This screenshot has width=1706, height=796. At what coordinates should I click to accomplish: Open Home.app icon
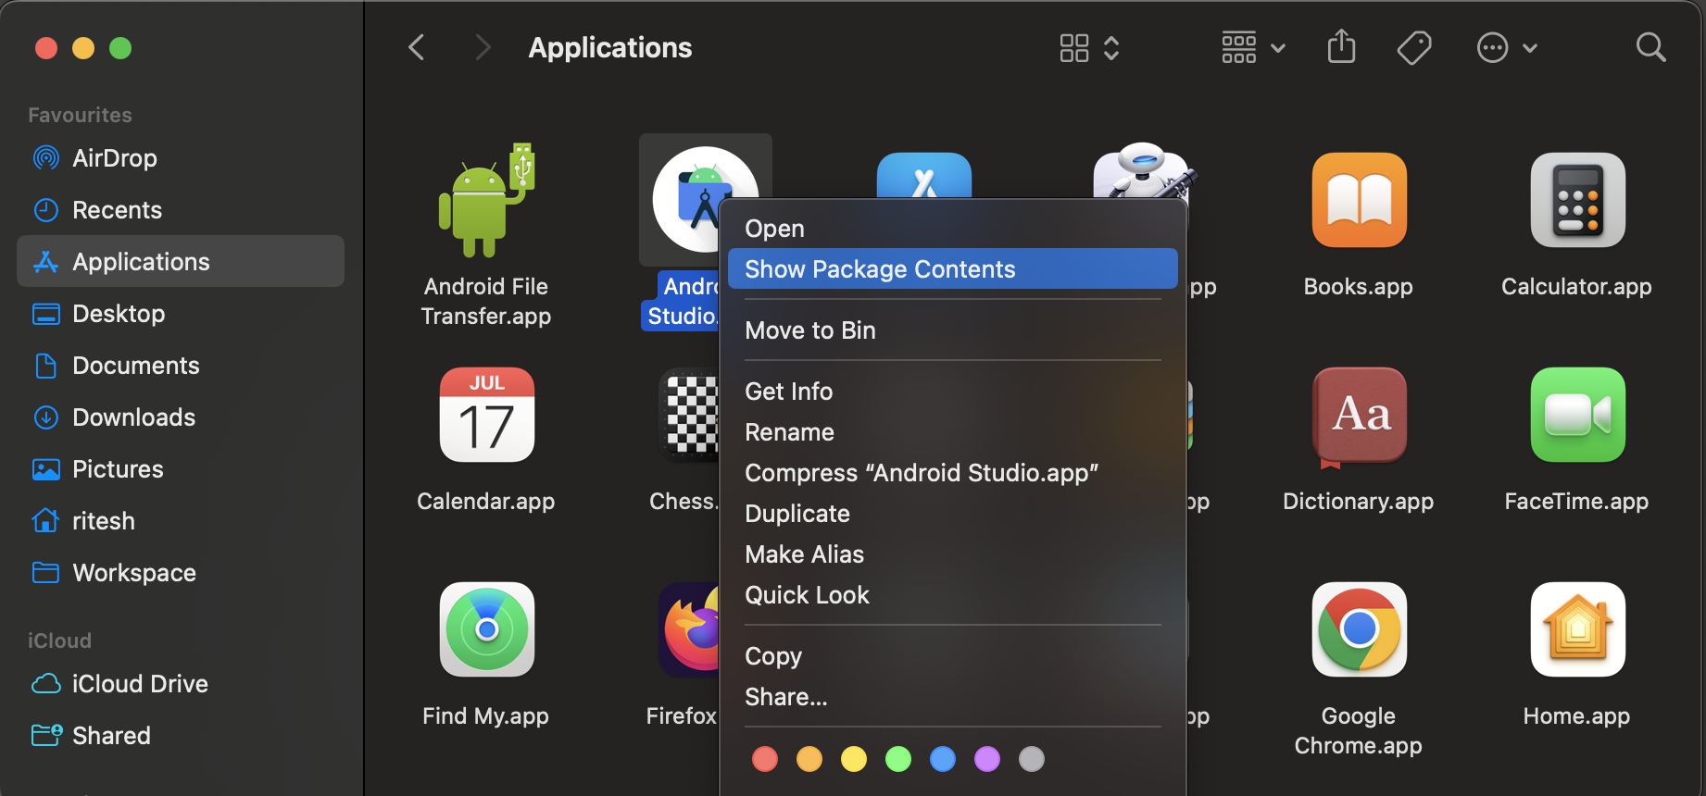(1577, 629)
